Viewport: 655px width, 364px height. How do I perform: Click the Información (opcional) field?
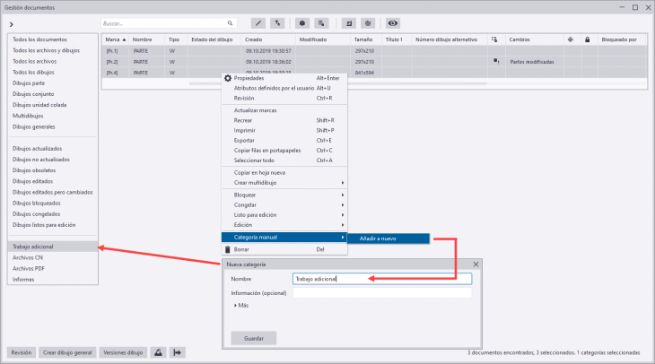[382, 293]
